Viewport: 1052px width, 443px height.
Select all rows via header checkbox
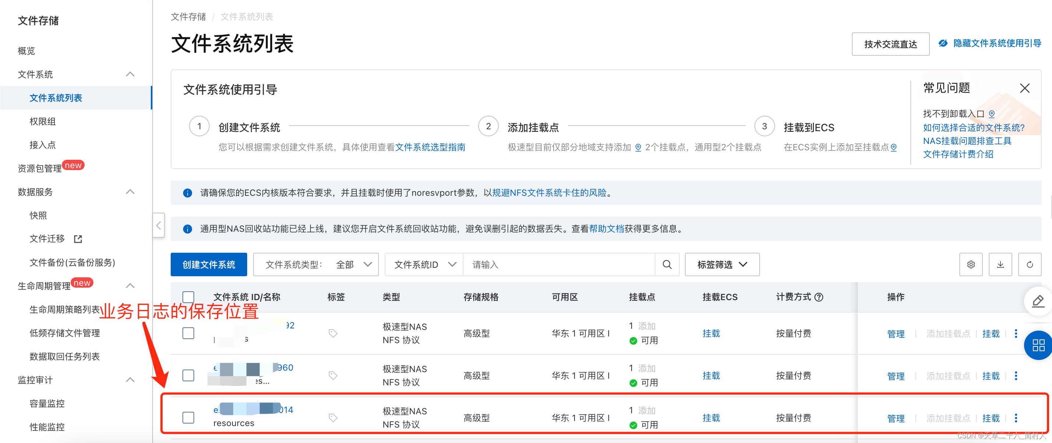[188, 297]
